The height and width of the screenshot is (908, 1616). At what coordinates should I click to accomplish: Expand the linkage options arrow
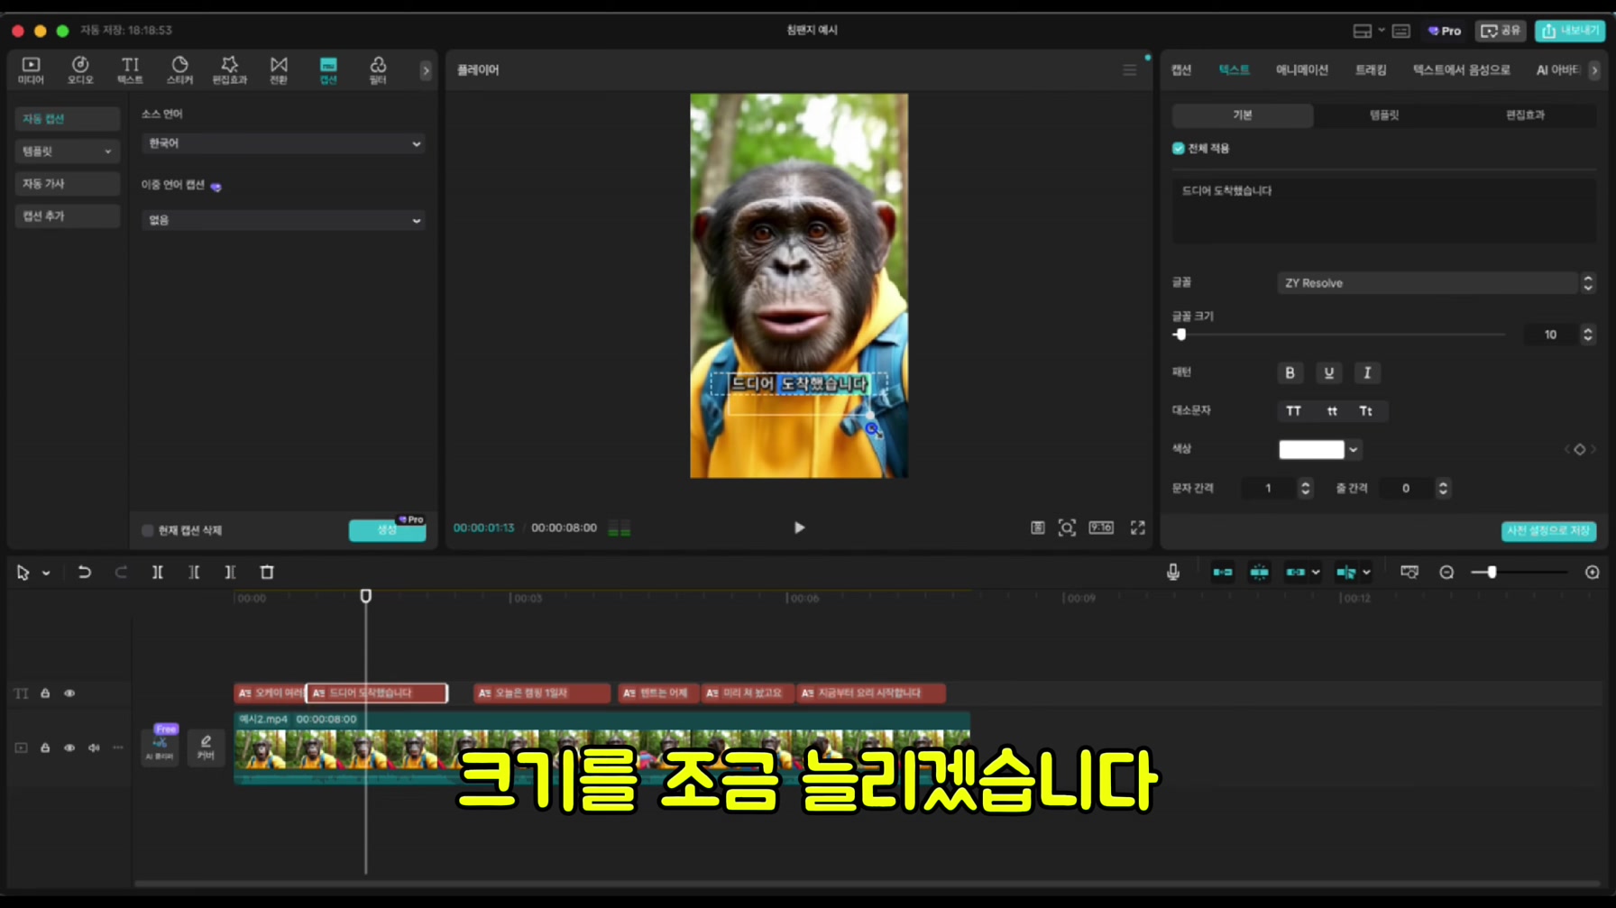point(1316,572)
